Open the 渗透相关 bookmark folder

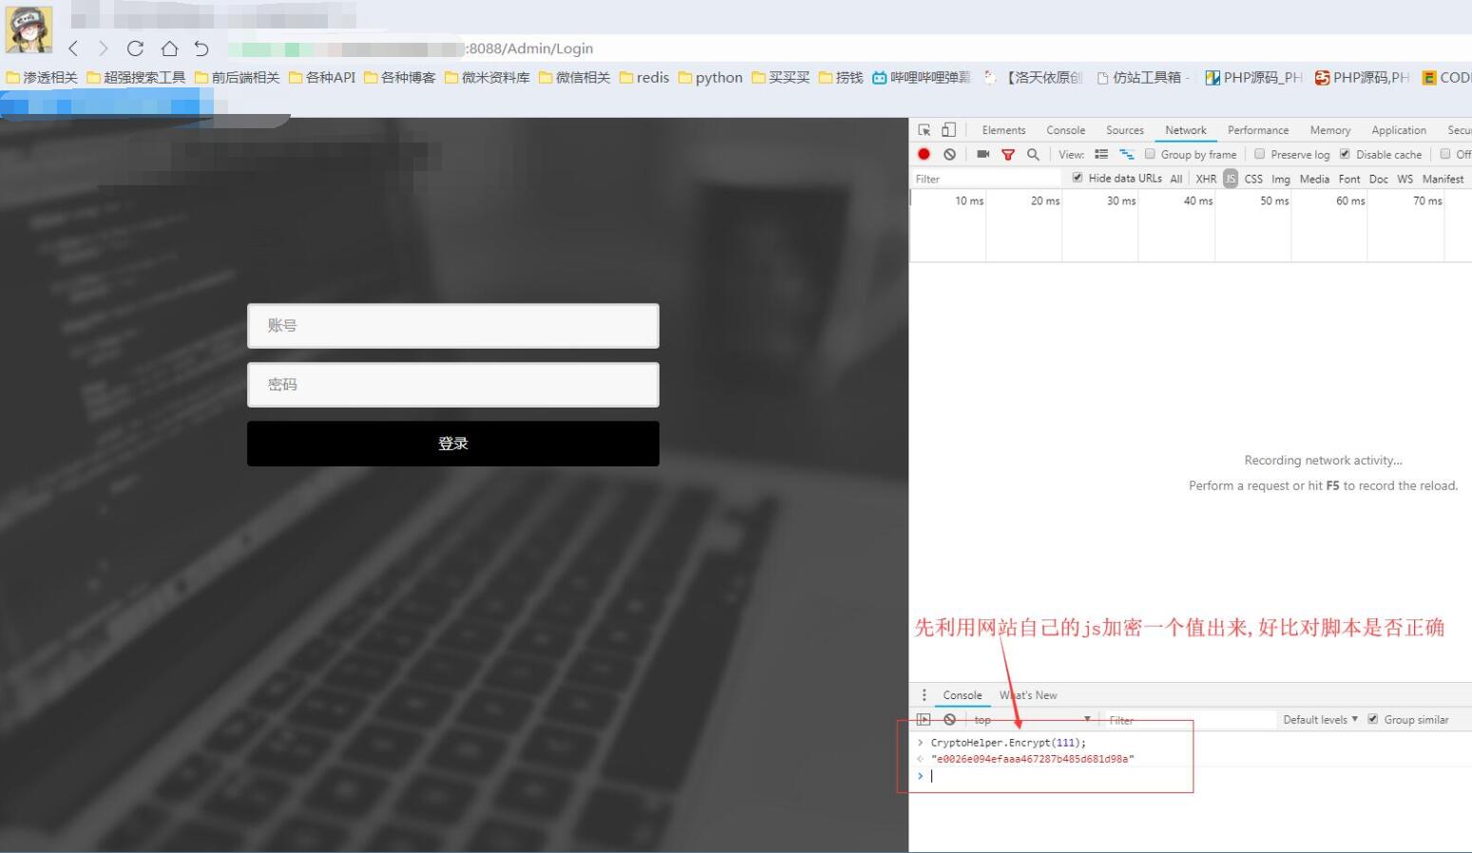click(42, 78)
